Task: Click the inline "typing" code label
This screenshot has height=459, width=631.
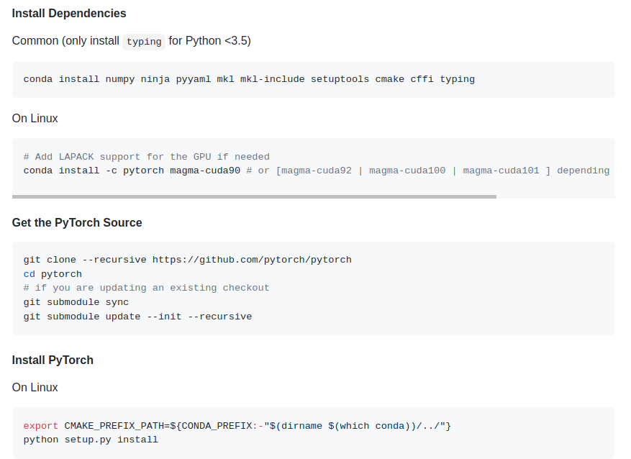Action: pyautogui.click(x=144, y=41)
